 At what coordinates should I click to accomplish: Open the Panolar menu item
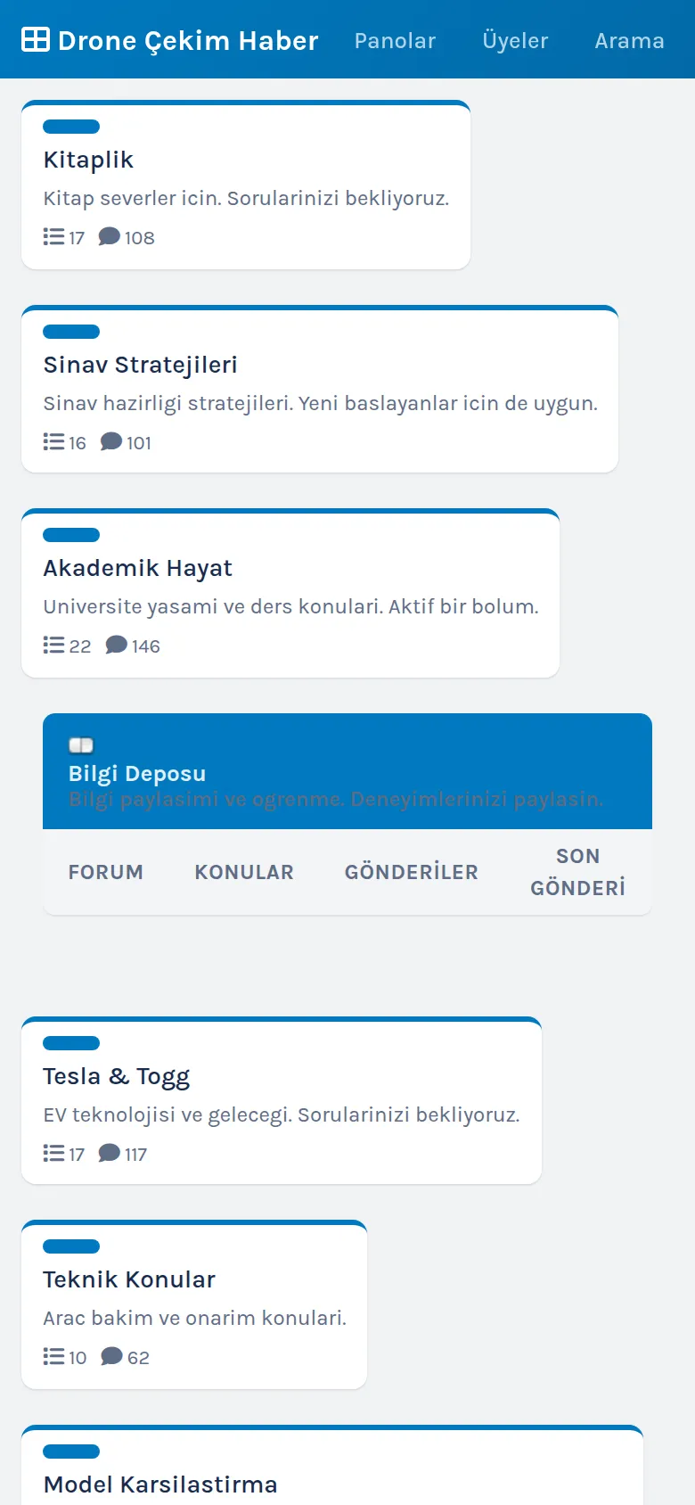click(395, 40)
